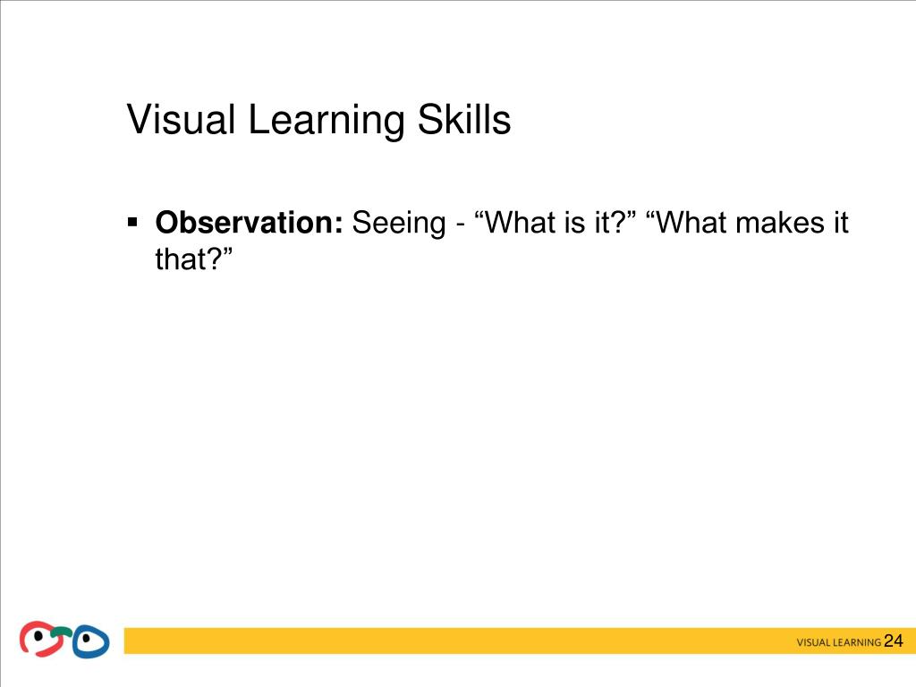Screen dimensions: 916x687
Task: Select the slide number 24
Action: click(893, 640)
